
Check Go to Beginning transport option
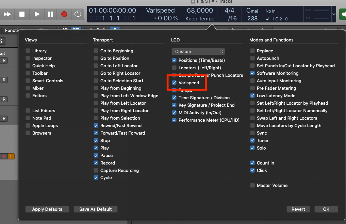pos(96,51)
